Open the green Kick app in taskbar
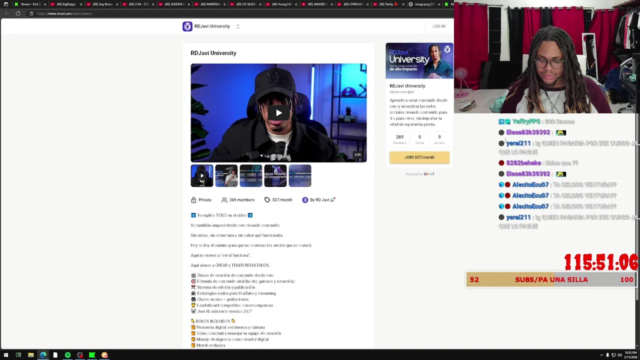Viewport: 640px width, 360px height. [x=92, y=355]
